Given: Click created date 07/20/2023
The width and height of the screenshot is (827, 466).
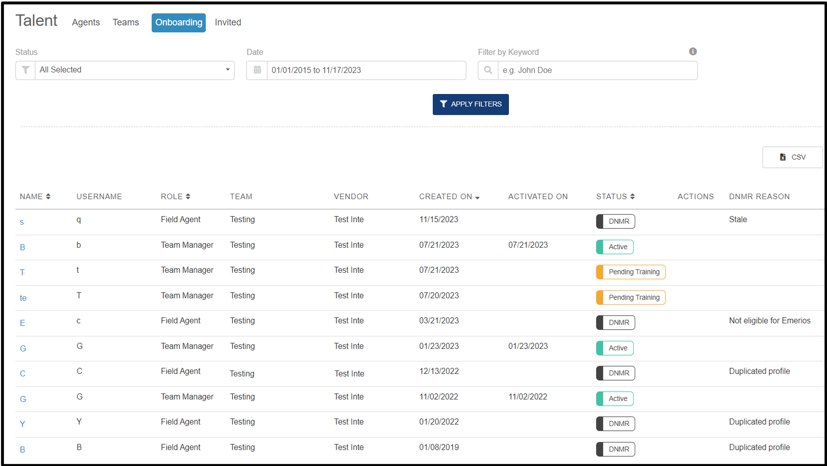Looking at the screenshot, I should point(439,296).
